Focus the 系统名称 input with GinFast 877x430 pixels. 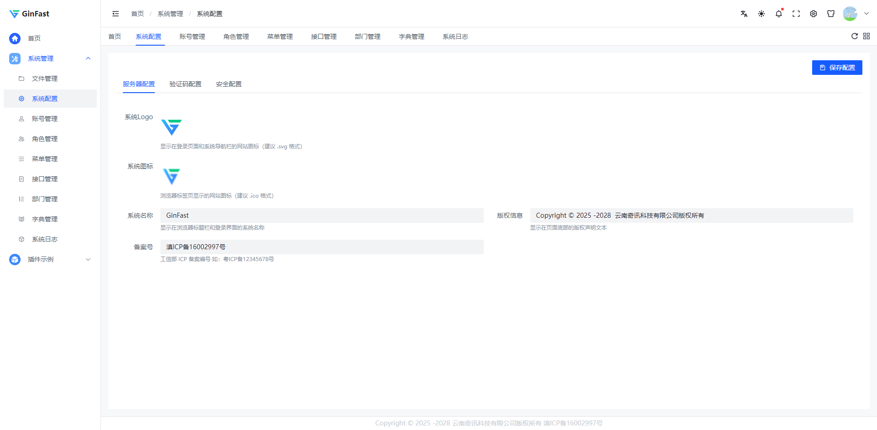click(322, 215)
